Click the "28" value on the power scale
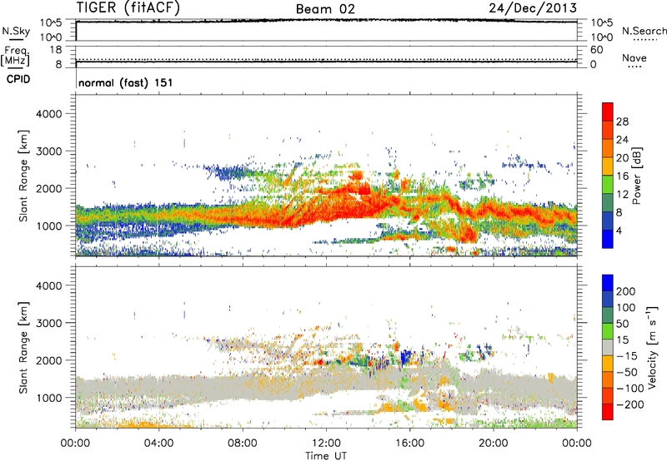The width and height of the screenshot is (667, 461). click(622, 121)
